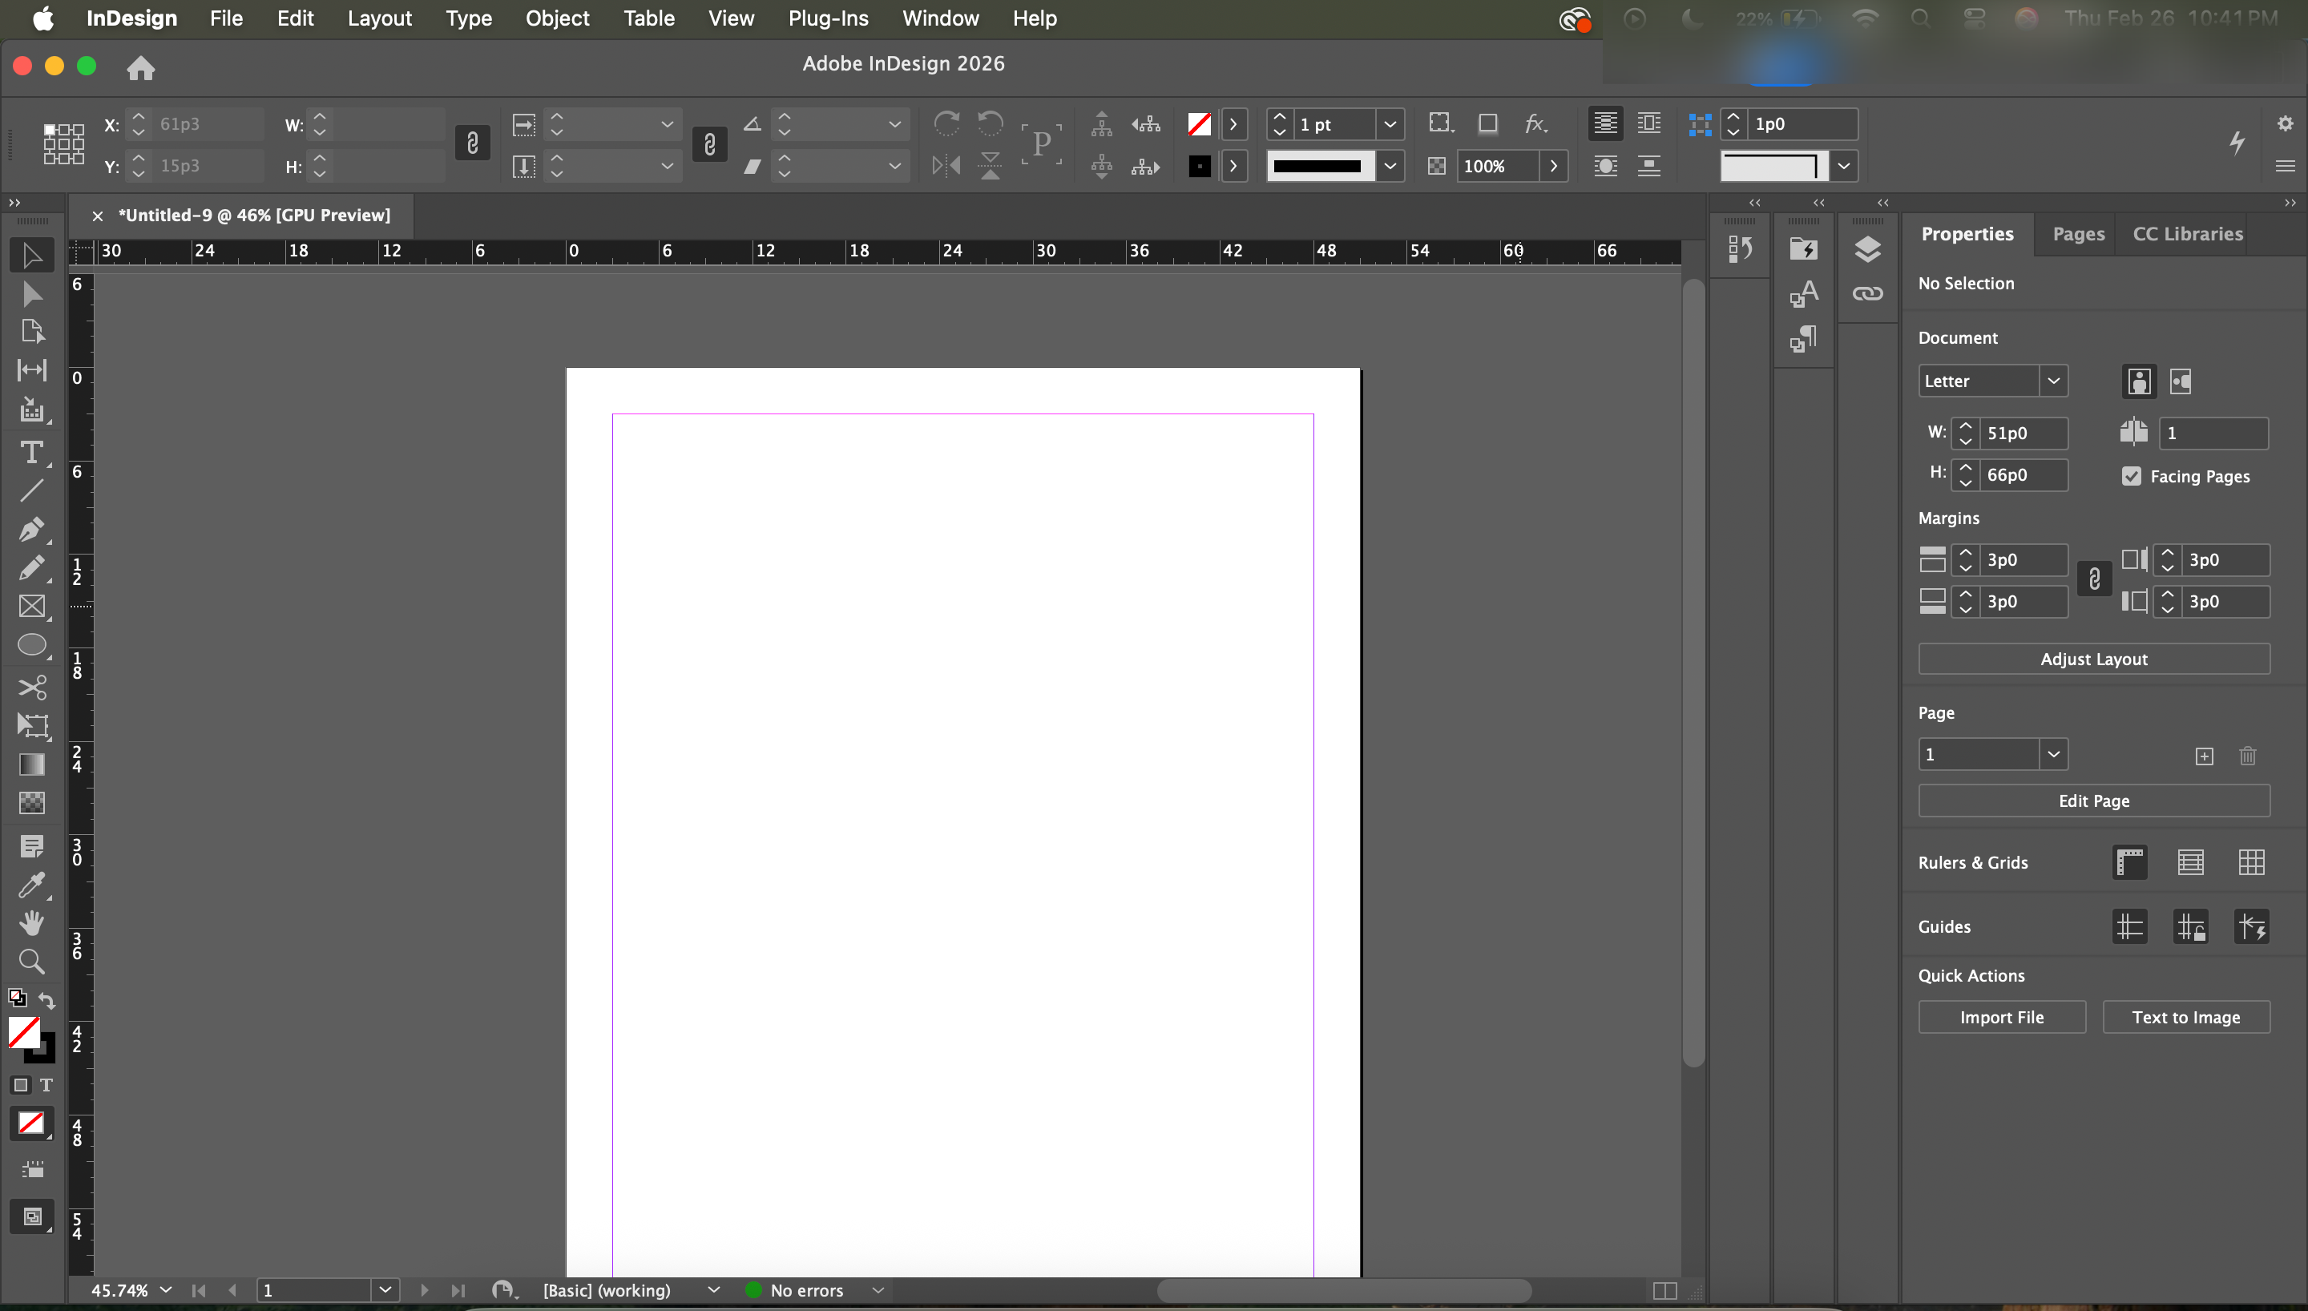2308x1311 pixels.
Task: Click the Adjust Layout button
Action: [2094, 659]
